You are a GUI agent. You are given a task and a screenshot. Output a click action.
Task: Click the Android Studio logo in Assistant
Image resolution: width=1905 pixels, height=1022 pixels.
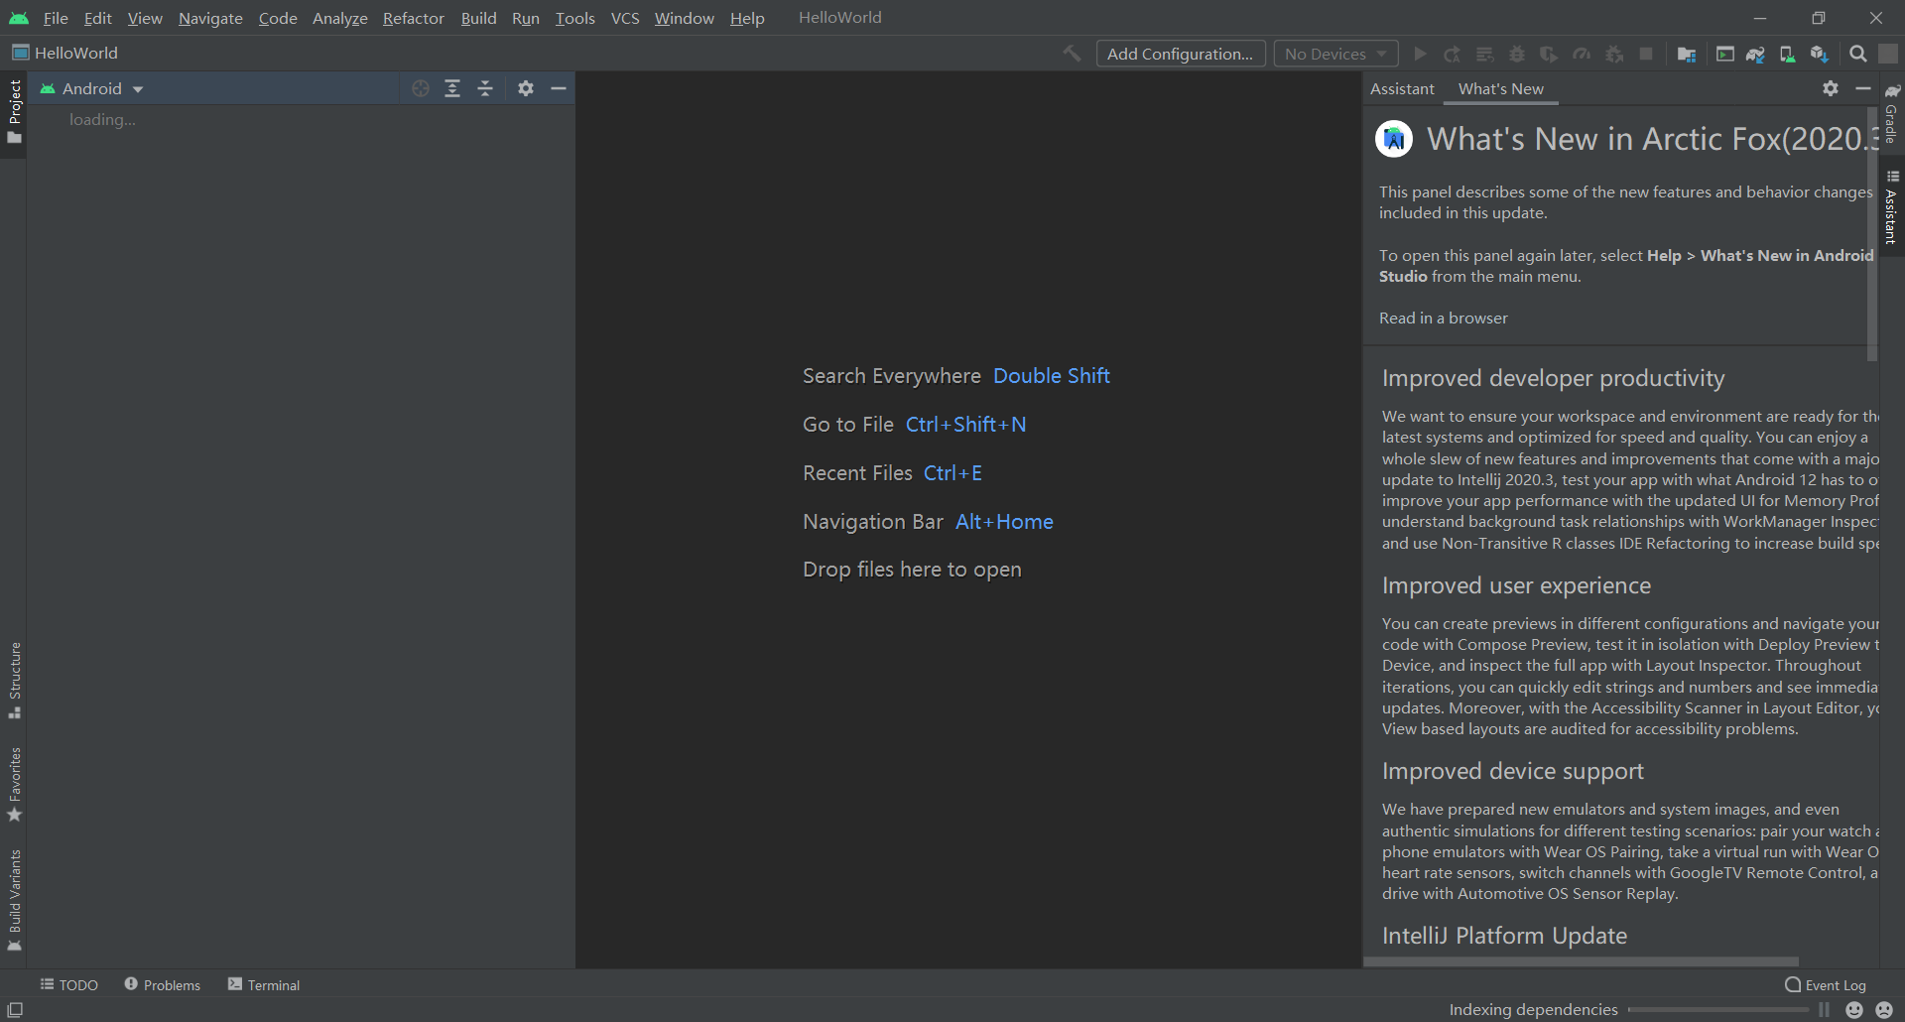pos(1394,139)
